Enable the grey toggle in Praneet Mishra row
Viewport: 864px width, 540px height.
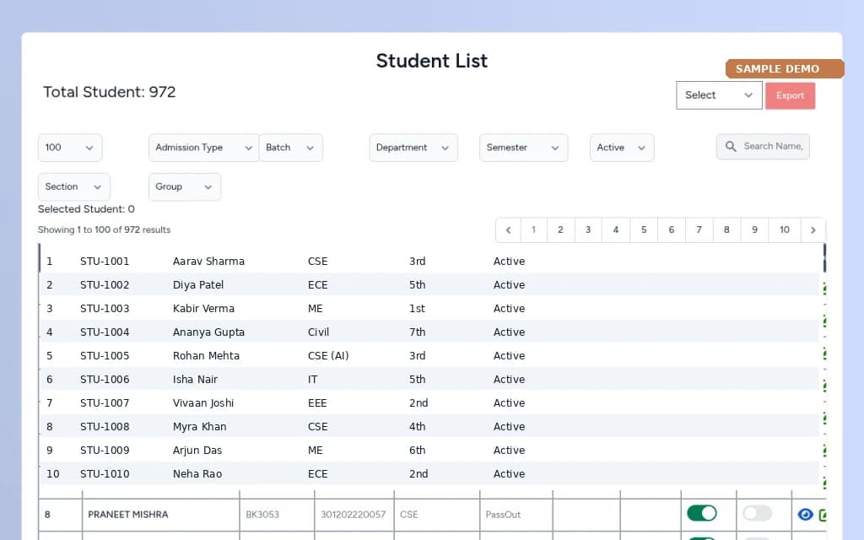pyautogui.click(x=757, y=514)
